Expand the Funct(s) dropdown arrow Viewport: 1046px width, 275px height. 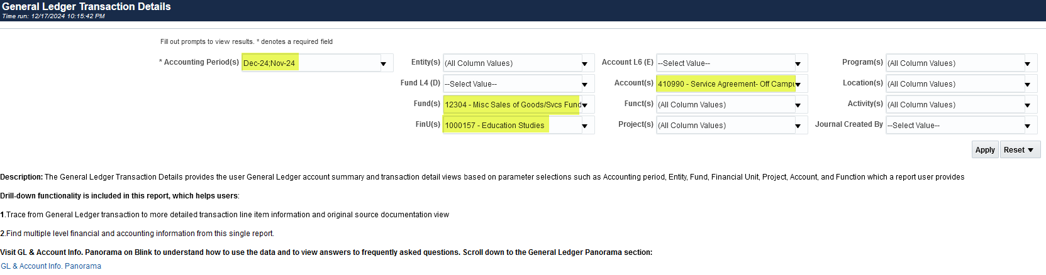[x=798, y=105]
